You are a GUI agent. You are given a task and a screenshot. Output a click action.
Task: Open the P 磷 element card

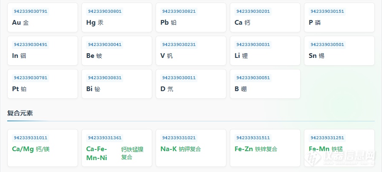tap(339, 17)
